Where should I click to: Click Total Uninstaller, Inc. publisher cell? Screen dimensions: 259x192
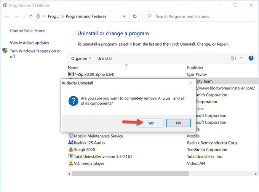click(x=205, y=157)
